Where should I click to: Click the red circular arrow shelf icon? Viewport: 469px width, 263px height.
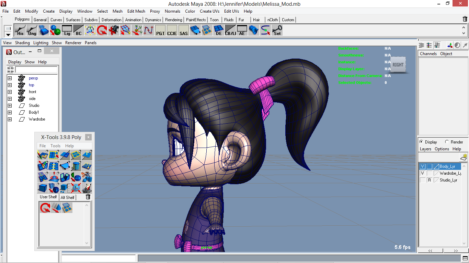(x=102, y=30)
